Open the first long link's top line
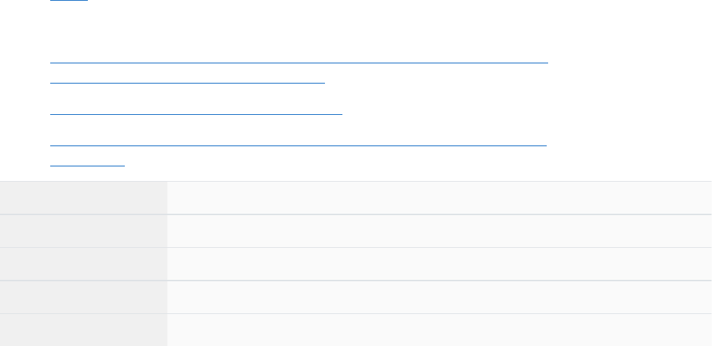712x346 pixels. [x=299, y=61]
